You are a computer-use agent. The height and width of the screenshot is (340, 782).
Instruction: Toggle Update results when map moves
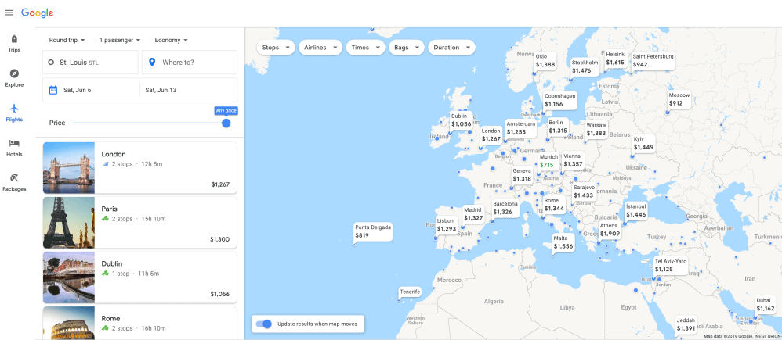pos(265,324)
